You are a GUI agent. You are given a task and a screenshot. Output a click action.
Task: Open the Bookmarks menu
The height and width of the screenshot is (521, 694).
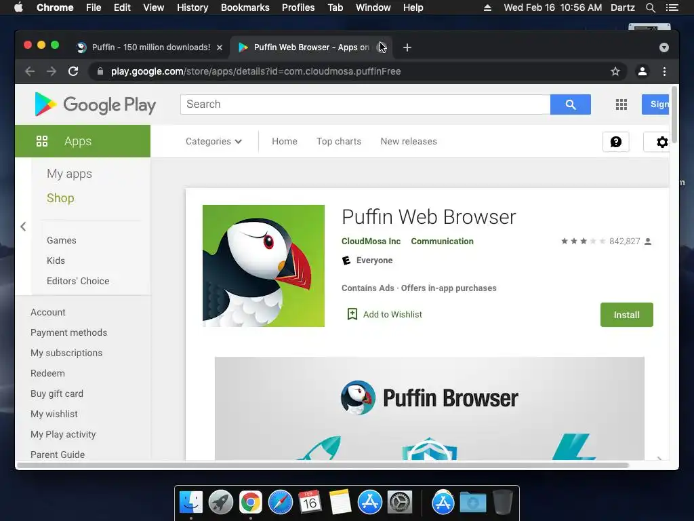point(245,7)
